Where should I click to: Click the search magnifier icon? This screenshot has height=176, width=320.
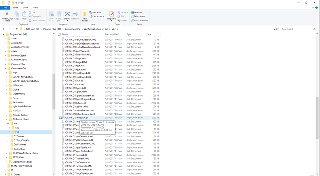tap(314, 29)
